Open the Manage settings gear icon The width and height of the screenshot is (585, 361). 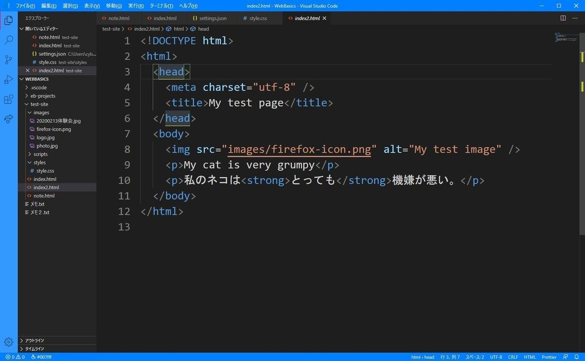coord(8,342)
